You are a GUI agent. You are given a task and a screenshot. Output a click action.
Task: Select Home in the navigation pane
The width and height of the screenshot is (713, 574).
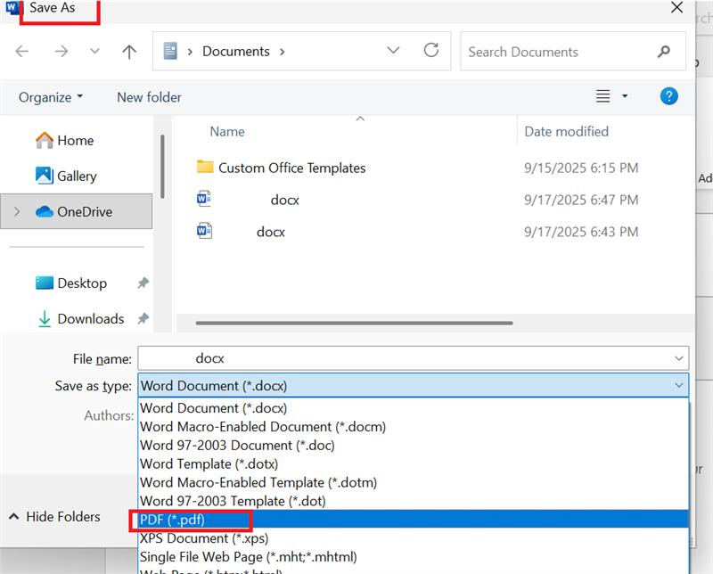[x=64, y=141]
